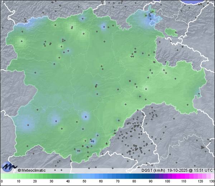Viewport: 215px width, 186px height.
Task: Click the 0 value on color scale
Action: coord(2,181)
